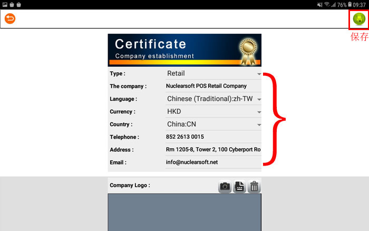Import a company logo from file icon
The width and height of the screenshot is (369, 231).
click(x=239, y=187)
